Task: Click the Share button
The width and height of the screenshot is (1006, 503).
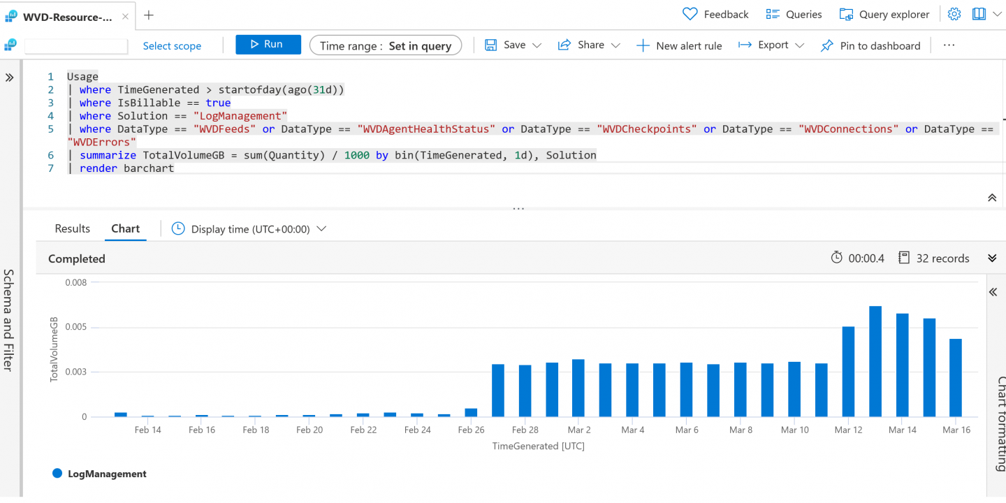Action: tap(590, 45)
